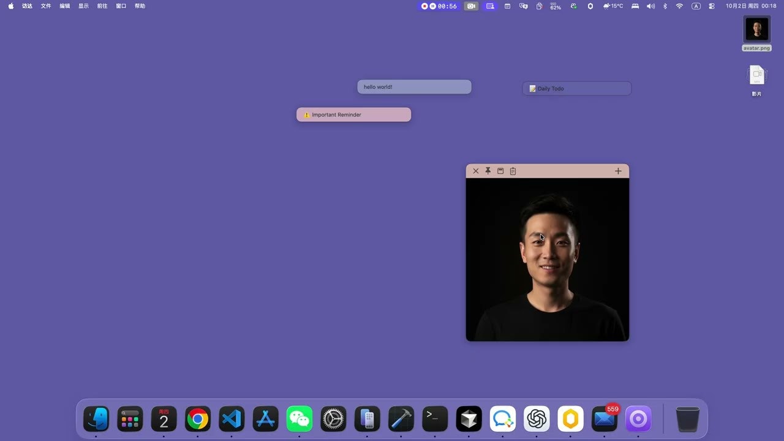The height and width of the screenshot is (441, 784).
Task: Pause the screen recording timer
Action: pyautogui.click(x=432, y=6)
